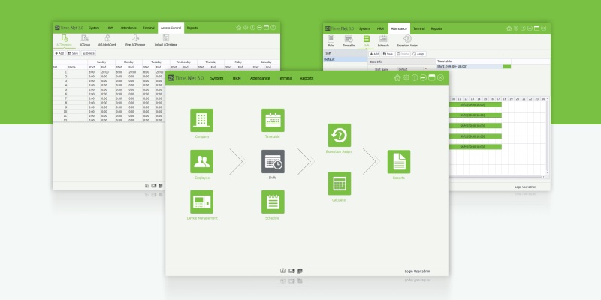Open Attendance menu in front window

pyautogui.click(x=260, y=78)
